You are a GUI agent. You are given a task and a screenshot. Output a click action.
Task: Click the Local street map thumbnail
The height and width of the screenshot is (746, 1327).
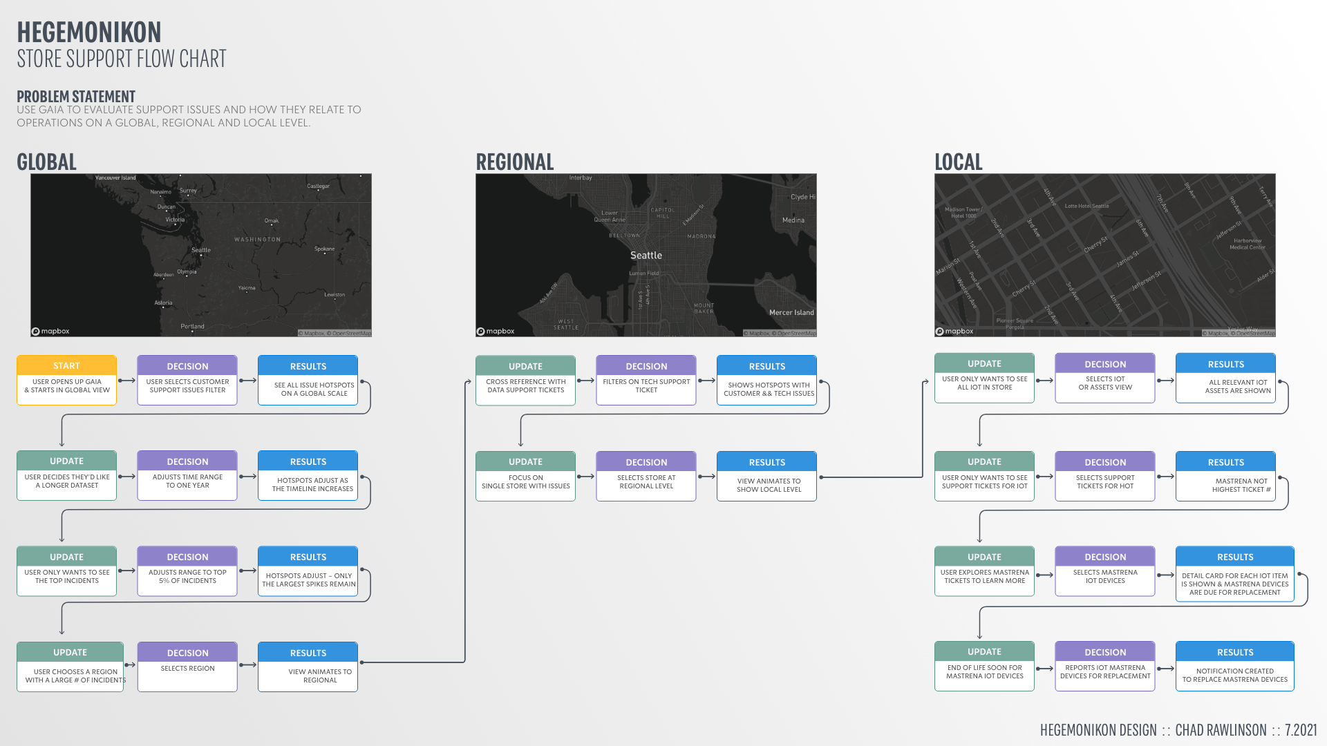1104,255
